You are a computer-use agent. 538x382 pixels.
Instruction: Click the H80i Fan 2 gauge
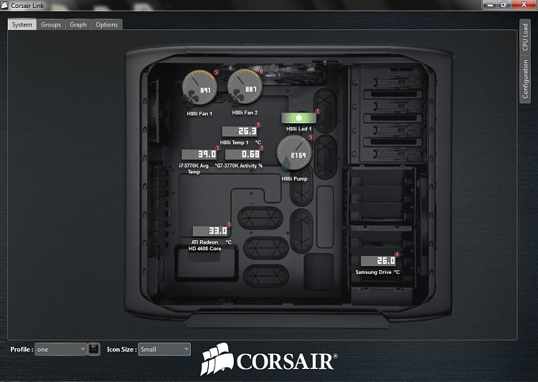coord(245,87)
